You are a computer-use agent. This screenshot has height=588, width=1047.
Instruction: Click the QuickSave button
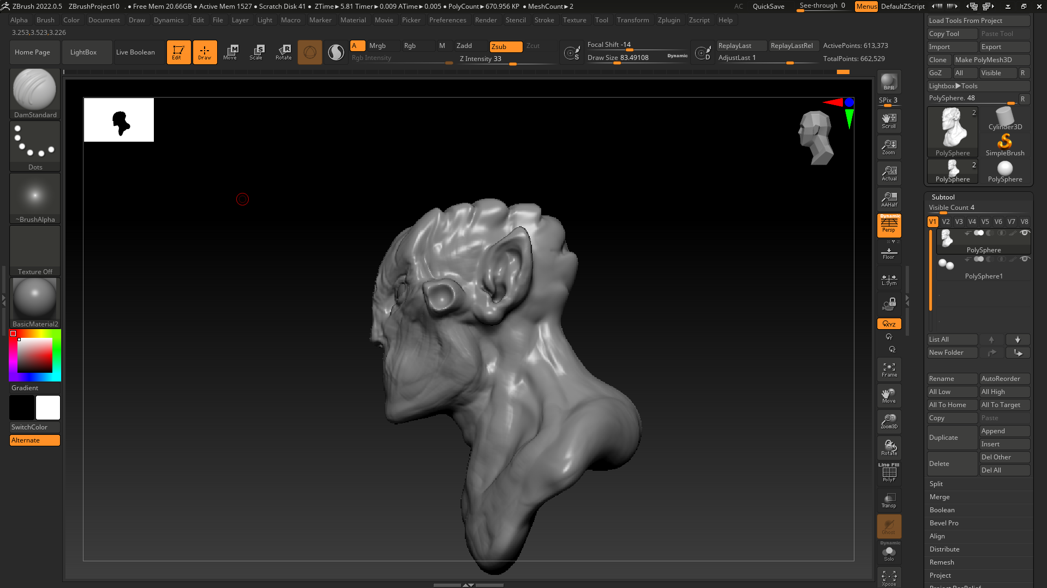coord(768,7)
